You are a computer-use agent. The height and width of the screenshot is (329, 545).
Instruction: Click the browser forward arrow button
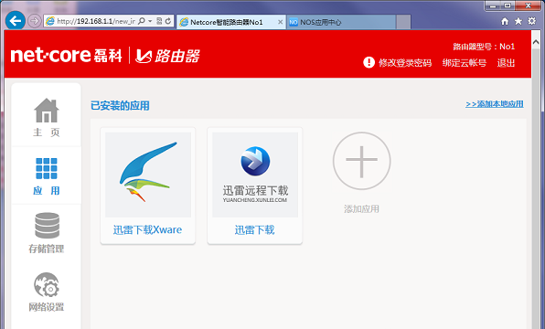tap(35, 21)
